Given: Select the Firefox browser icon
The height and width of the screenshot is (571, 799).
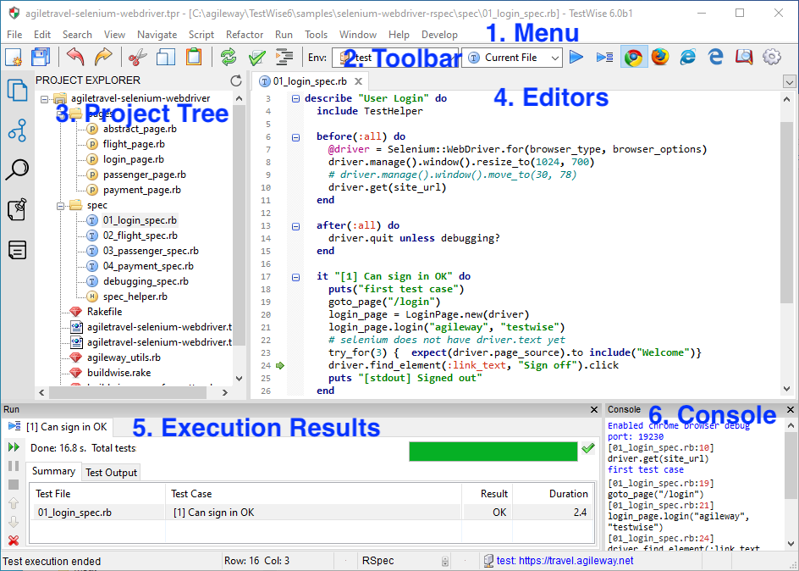Looking at the screenshot, I should tap(660, 57).
